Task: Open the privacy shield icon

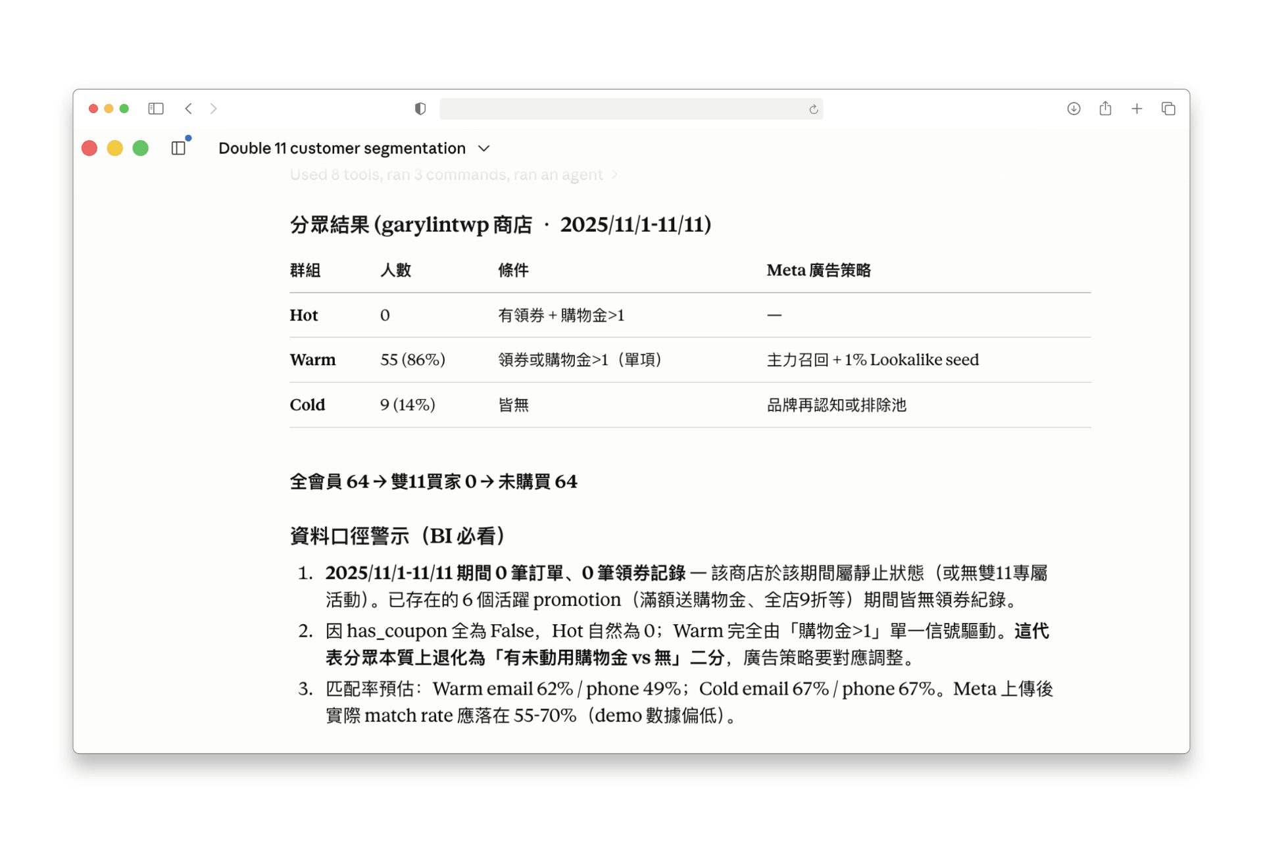Action: (420, 109)
